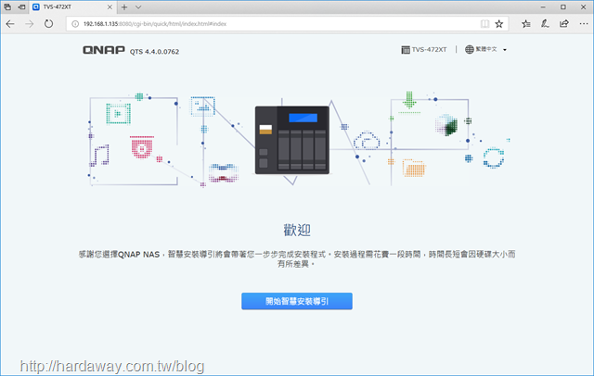This screenshot has width=594, height=376.
Task: Open the tabs you've set aside icon
Action: point(7,6)
